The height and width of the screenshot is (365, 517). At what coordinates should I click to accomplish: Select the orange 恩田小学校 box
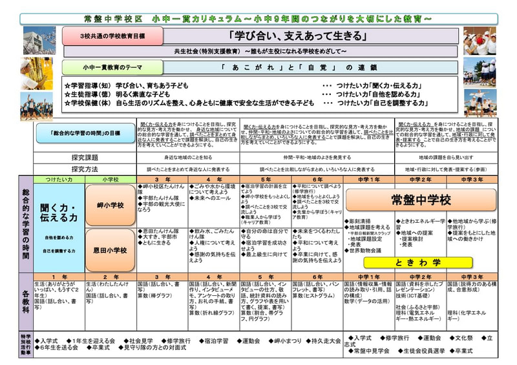pos(111,250)
